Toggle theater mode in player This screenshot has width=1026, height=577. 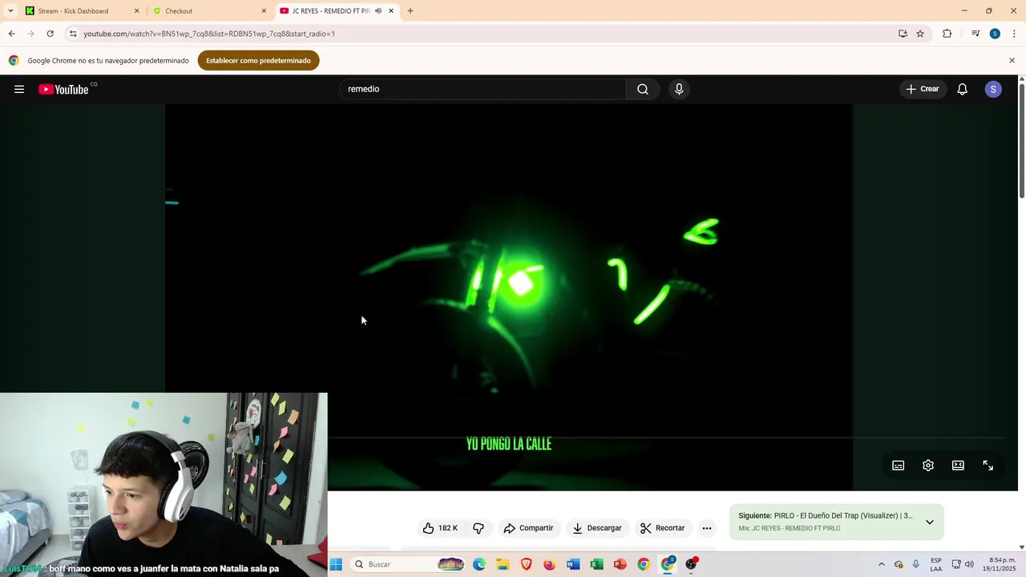[x=958, y=466]
